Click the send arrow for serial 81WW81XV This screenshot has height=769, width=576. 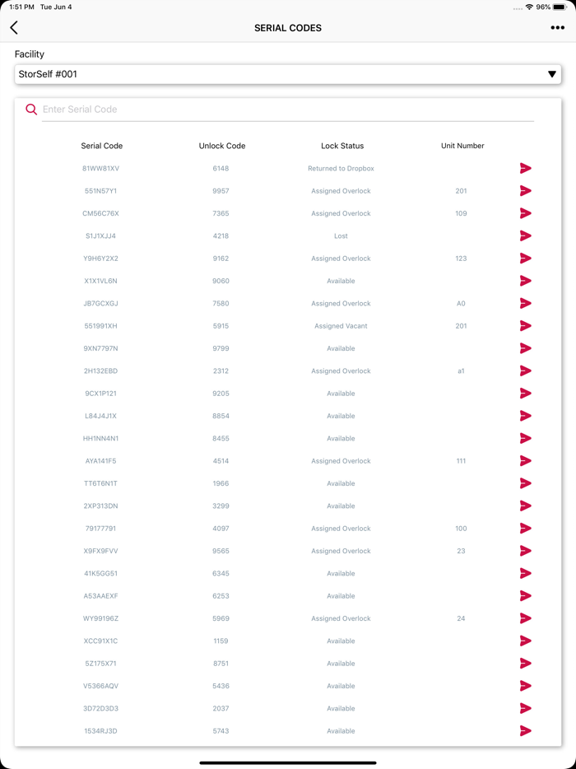click(x=525, y=168)
